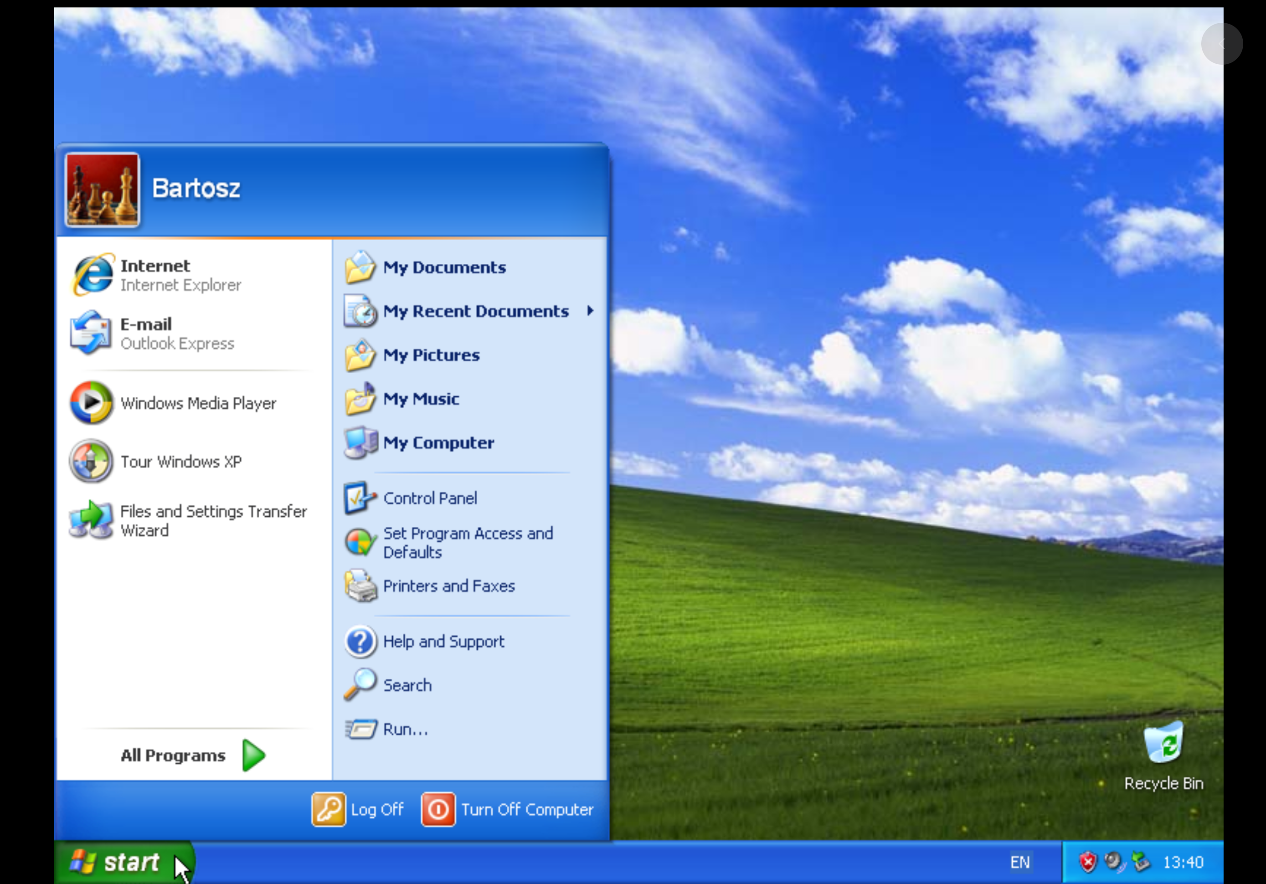
Task: Click the My Music label
Action: [421, 399]
